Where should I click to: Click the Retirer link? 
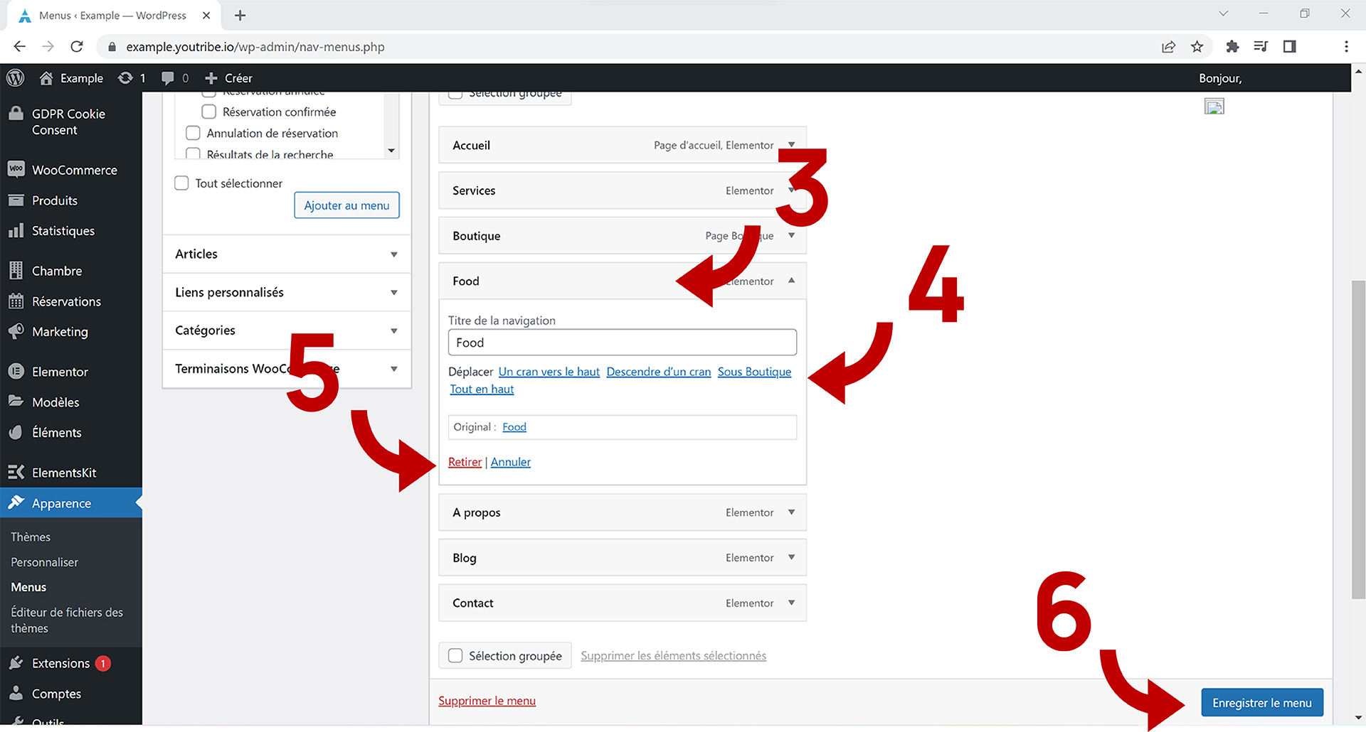(x=465, y=462)
